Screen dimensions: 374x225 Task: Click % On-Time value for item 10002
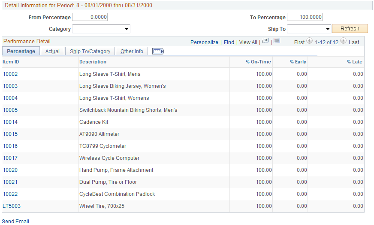coord(264,74)
